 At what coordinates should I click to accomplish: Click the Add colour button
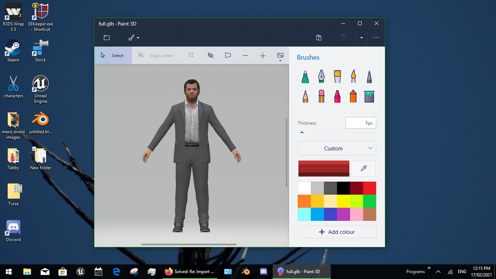tap(337, 232)
